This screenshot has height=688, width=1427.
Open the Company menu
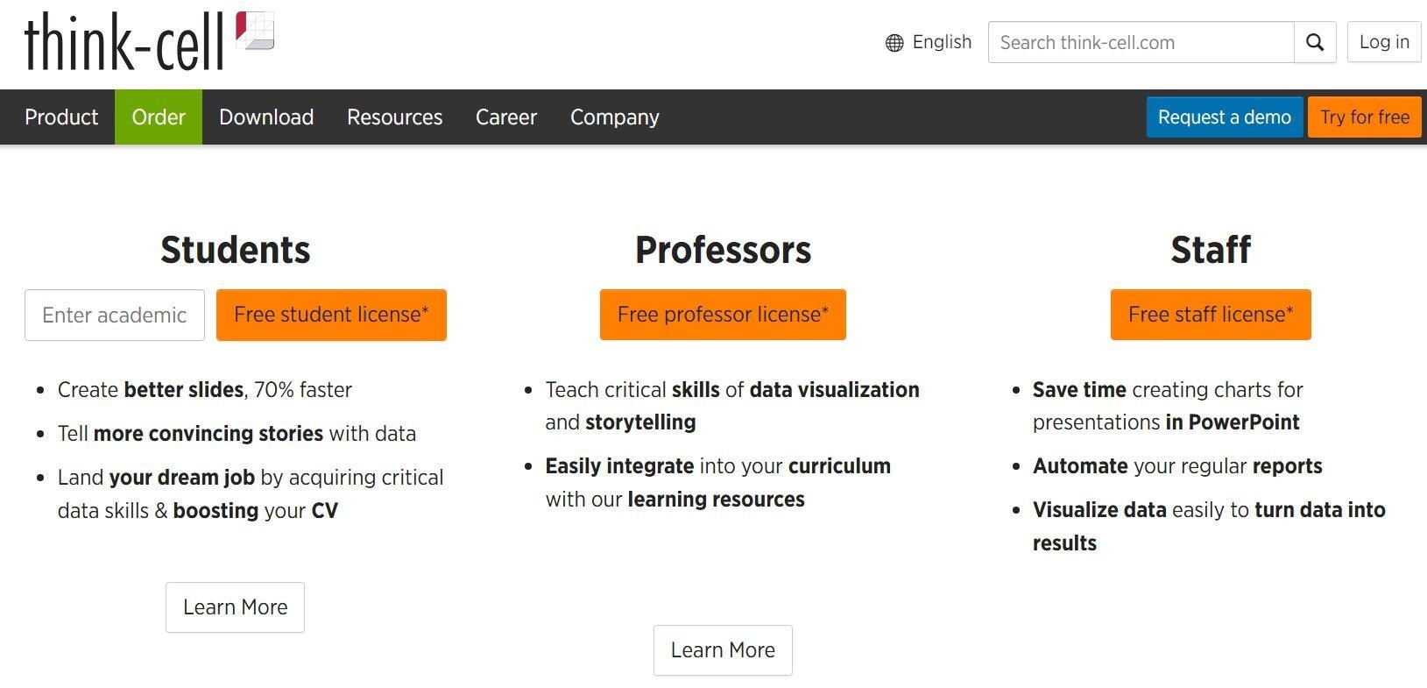[x=615, y=117]
